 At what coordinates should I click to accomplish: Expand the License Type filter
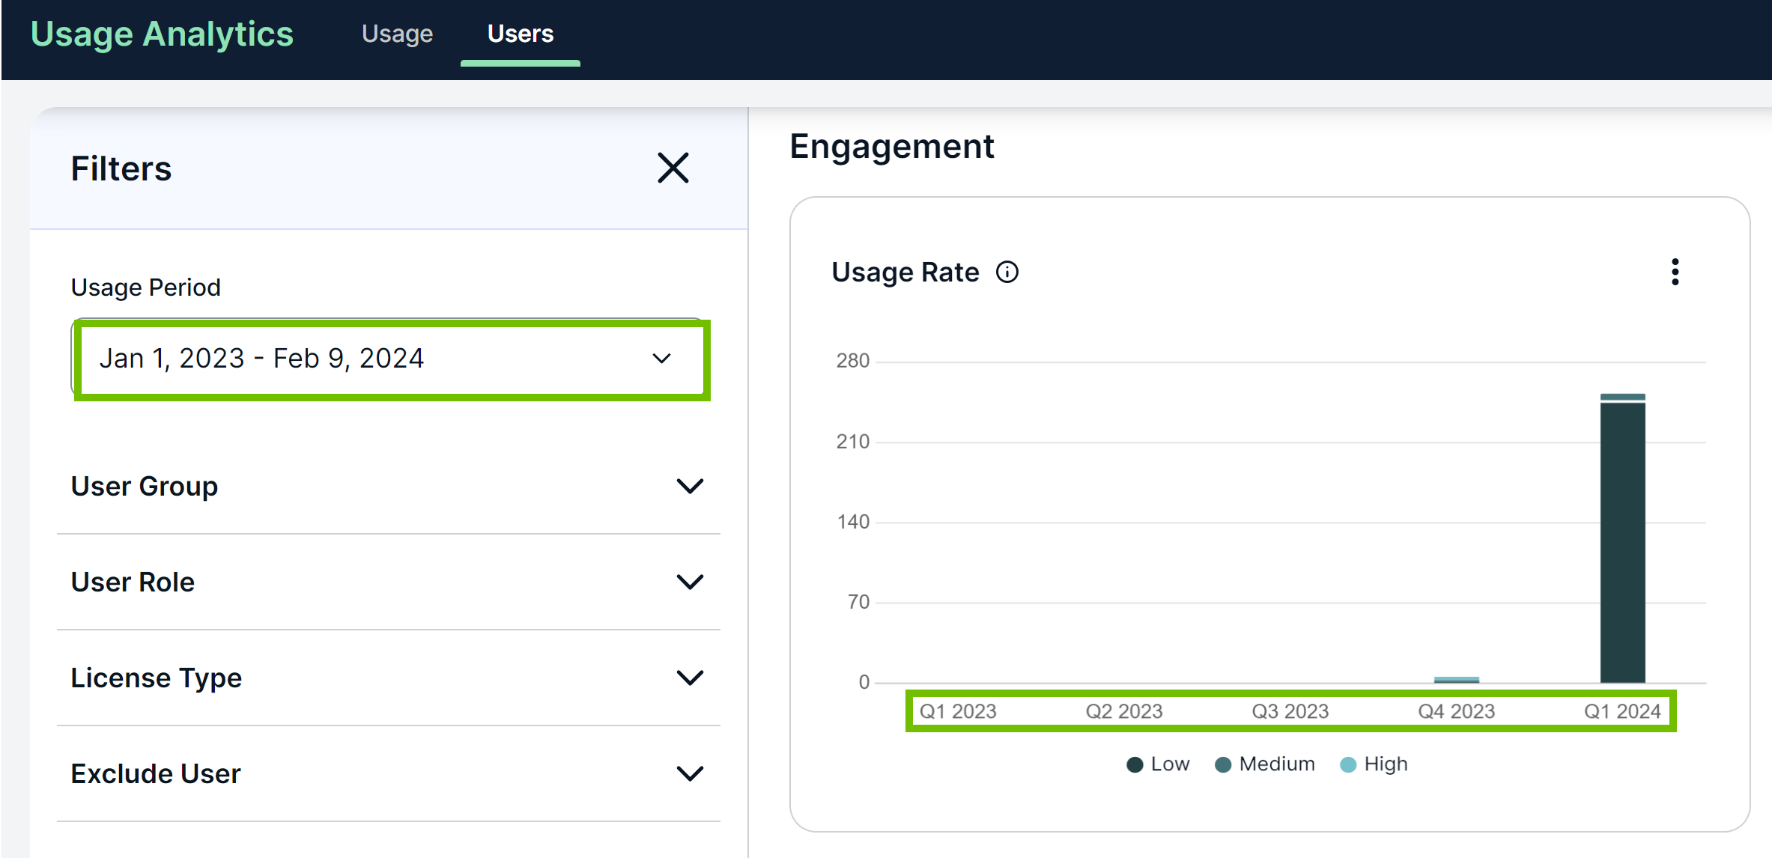tap(689, 678)
